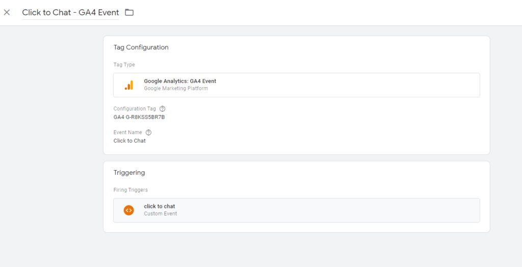Open help for Event Name
522x267 pixels.
(x=148, y=132)
